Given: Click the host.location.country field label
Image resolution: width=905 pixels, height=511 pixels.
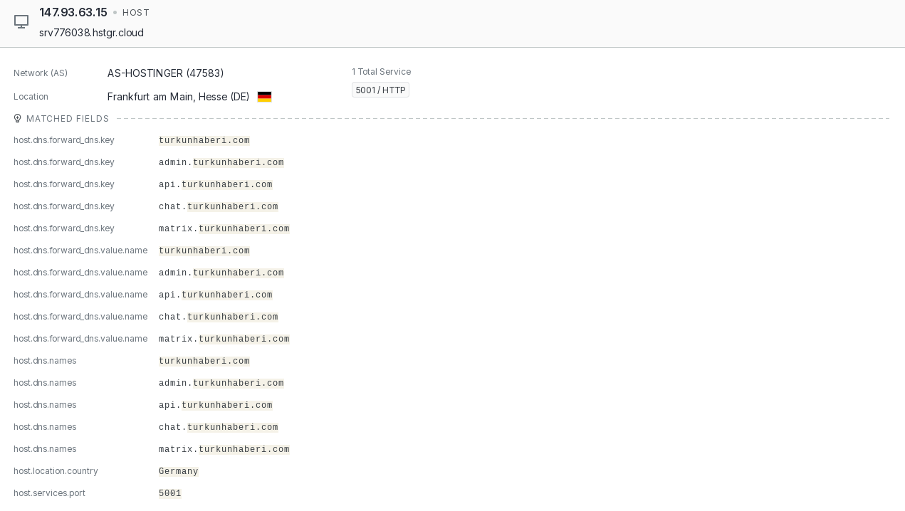Looking at the screenshot, I should click(x=56, y=471).
